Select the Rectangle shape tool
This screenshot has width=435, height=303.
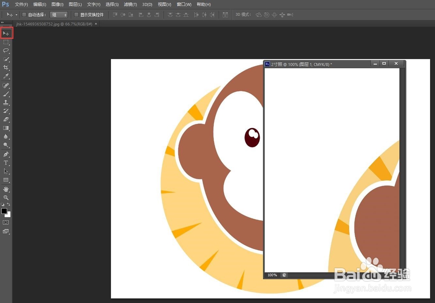pos(6,180)
